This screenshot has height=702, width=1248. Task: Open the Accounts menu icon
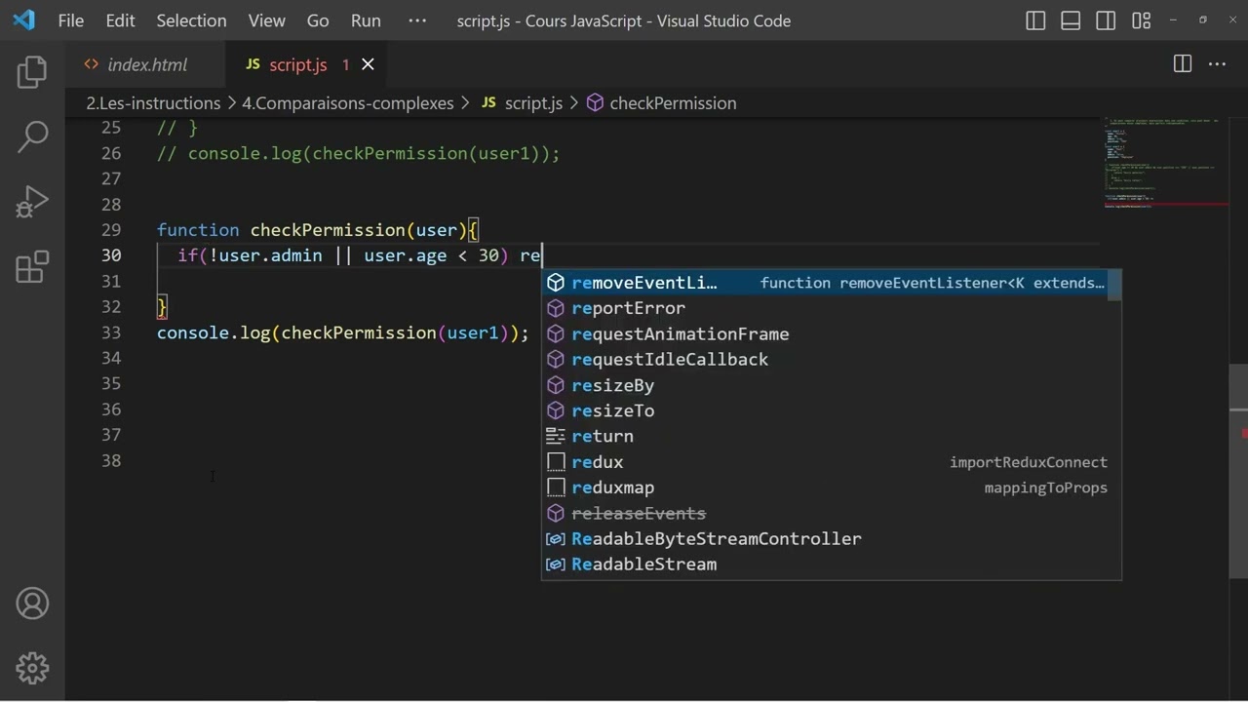[32, 604]
